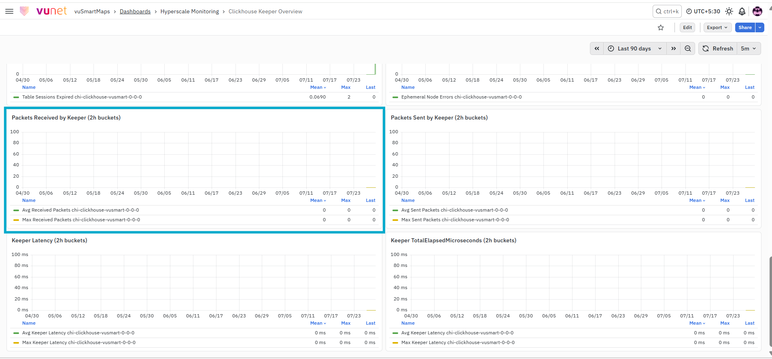Image resolution: width=772 pixels, height=359 pixels.
Task: Shift time range backward with double-left arrows
Action: point(597,48)
